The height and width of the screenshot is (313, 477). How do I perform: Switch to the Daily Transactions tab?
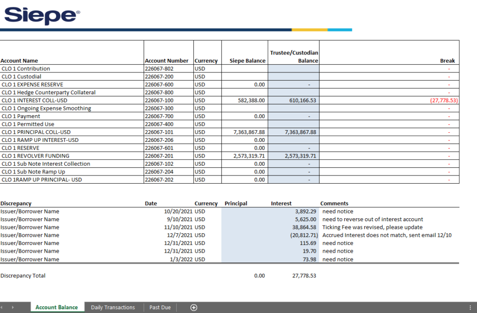point(113,307)
